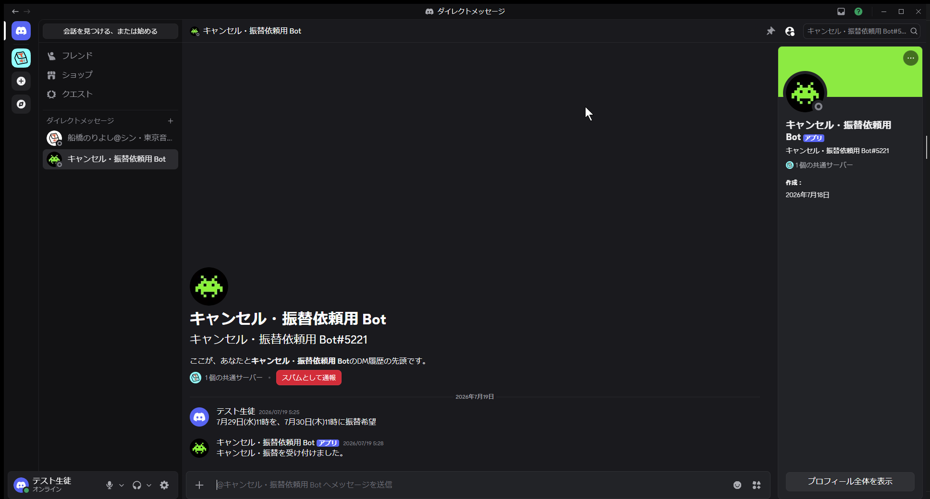Open DM with 船橋のりよし
The width and height of the screenshot is (930, 499).
110,138
